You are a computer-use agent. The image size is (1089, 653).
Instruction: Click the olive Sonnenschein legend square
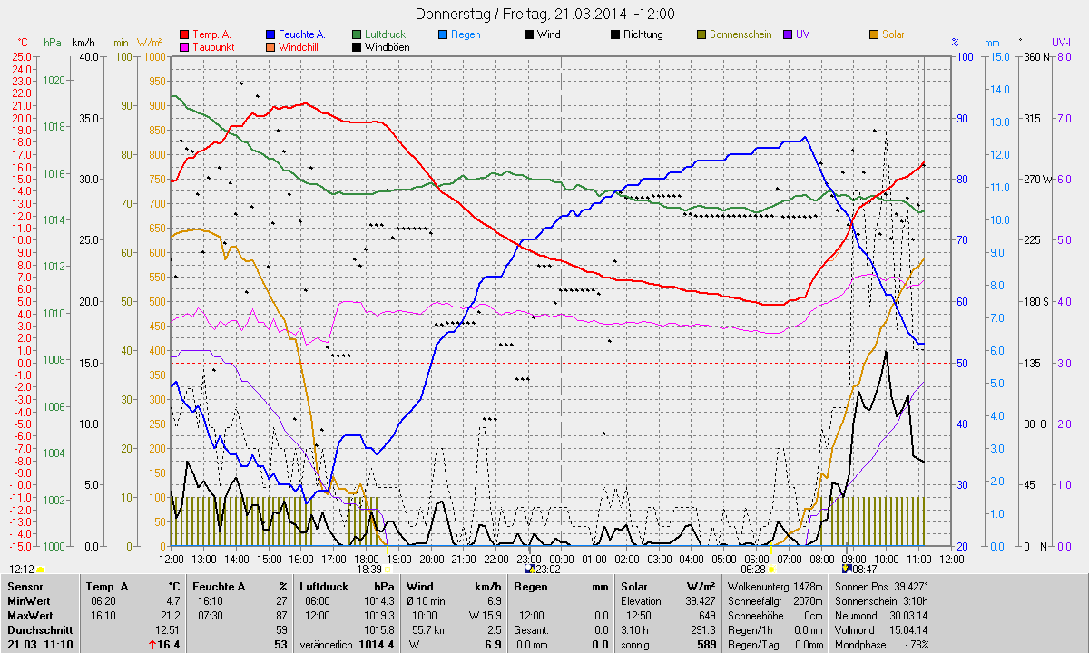point(701,34)
